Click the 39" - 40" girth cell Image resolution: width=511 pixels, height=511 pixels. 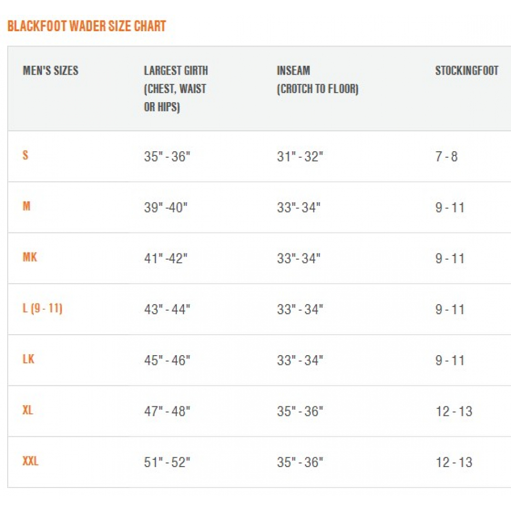pyautogui.click(x=166, y=207)
